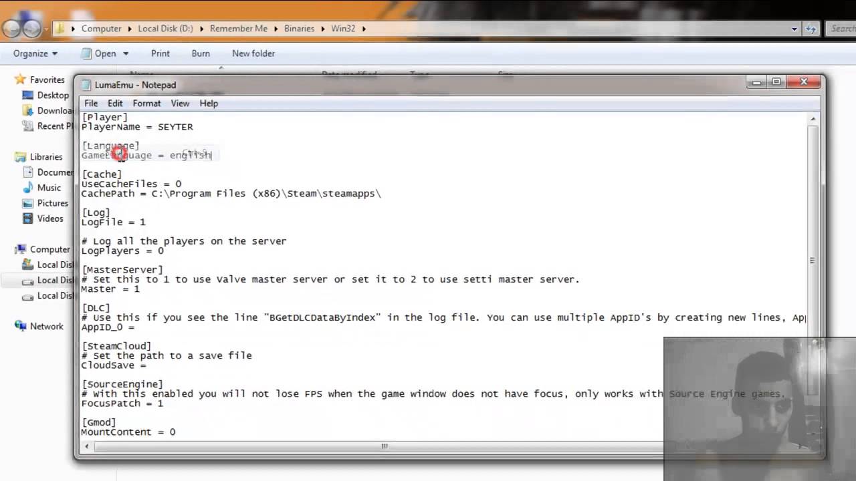Image resolution: width=856 pixels, height=481 pixels.
Task: Open the Pictures library icon
Action: tap(28, 203)
